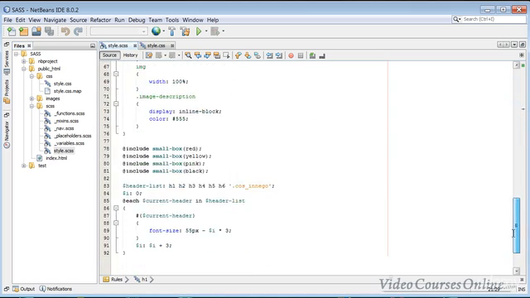Image resolution: width=530 pixels, height=298 pixels.
Task: Switch to the style.css editor tab
Action: 157,46
